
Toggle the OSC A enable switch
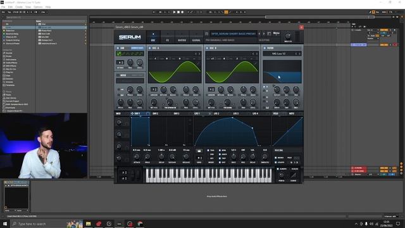point(150,48)
